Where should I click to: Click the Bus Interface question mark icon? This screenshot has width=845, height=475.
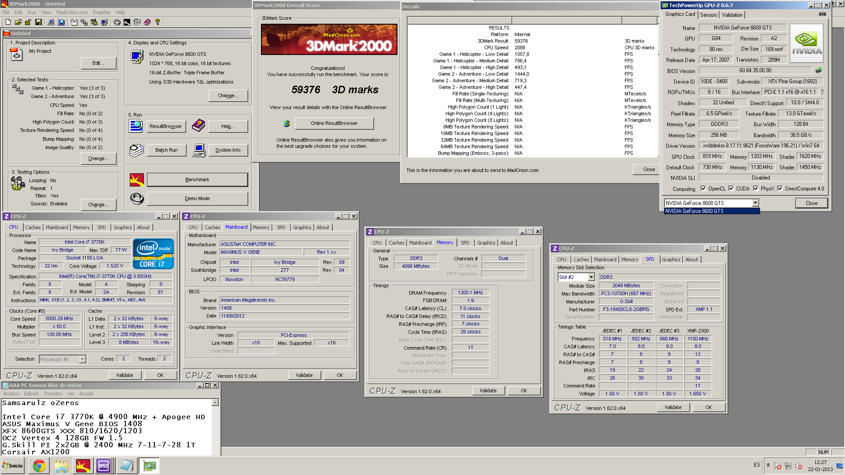(822, 92)
